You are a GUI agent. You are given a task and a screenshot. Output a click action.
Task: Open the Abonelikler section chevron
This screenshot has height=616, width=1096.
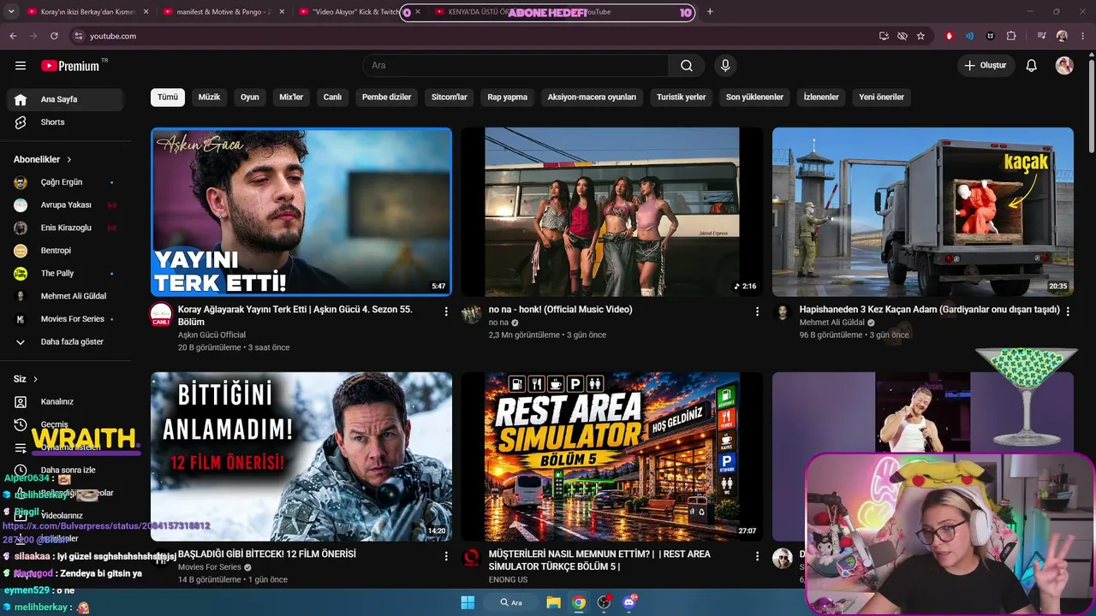(69, 160)
